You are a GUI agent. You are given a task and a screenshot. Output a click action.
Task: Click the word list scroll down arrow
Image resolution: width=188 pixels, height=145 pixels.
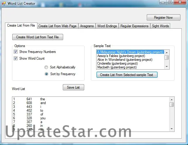(172, 129)
